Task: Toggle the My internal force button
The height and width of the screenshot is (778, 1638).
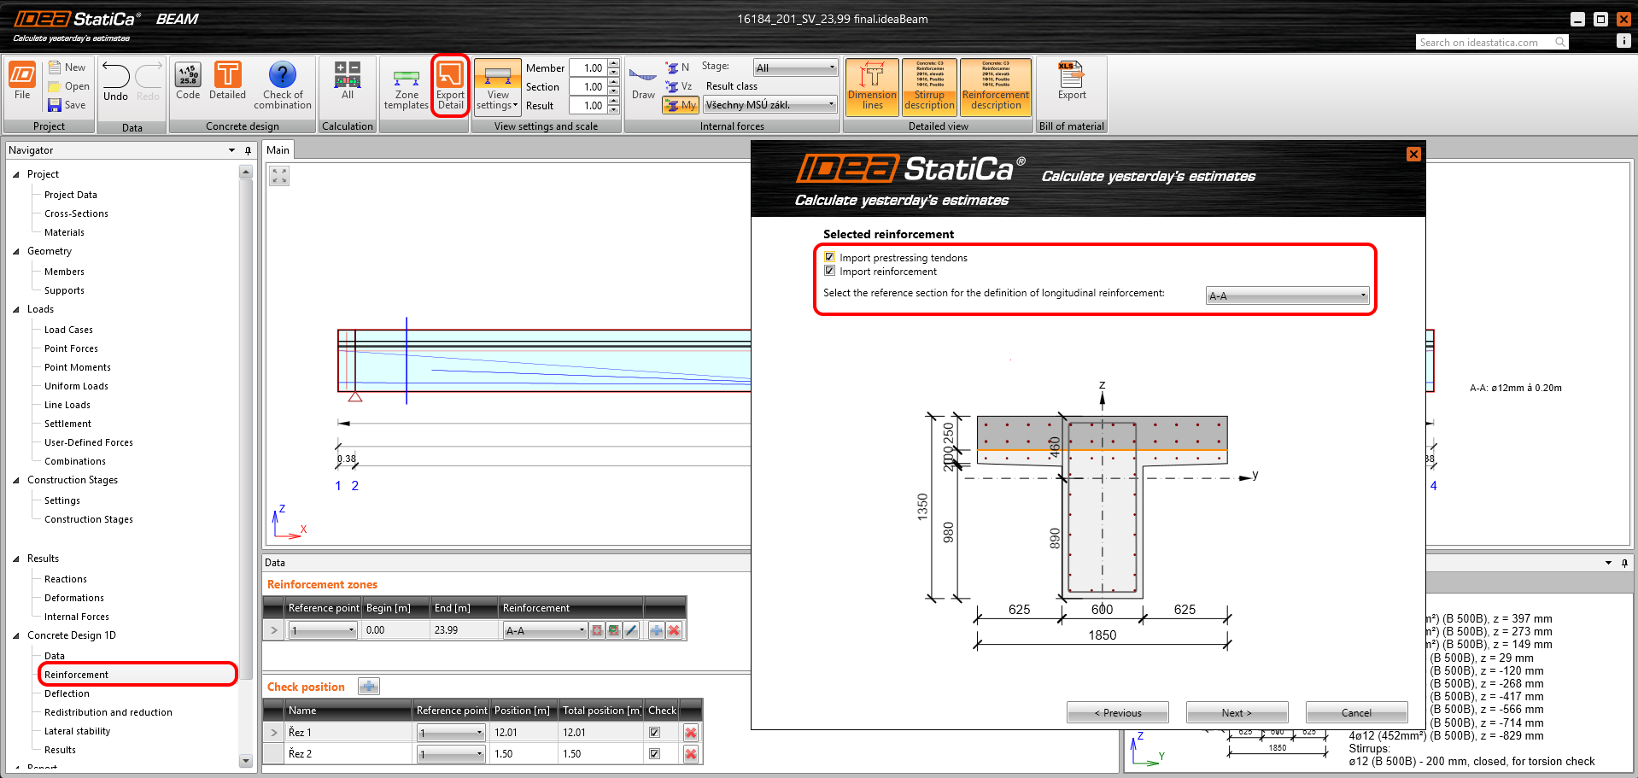Action: (681, 105)
